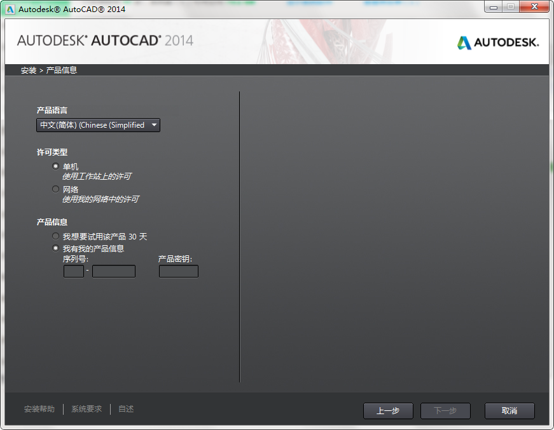The image size is (554, 430).
Task: Select 我有我的产品信息 option
Action: pos(55,248)
